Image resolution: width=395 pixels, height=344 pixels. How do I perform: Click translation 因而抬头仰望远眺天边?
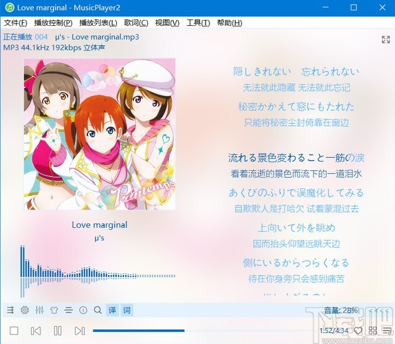point(296,244)
